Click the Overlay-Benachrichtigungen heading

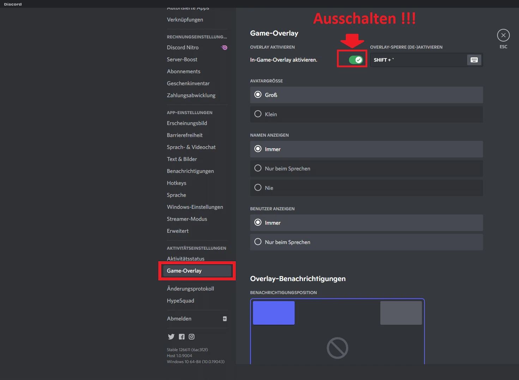pos(298,279)
